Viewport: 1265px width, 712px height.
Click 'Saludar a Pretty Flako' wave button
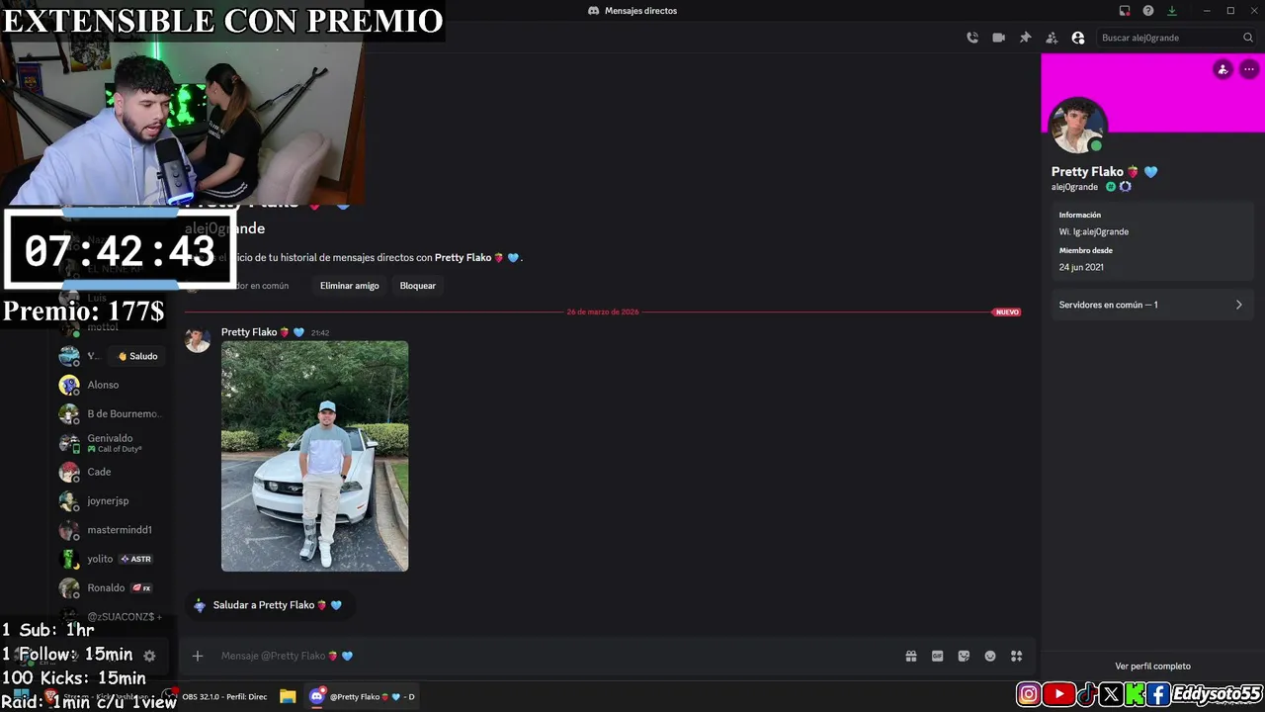[x=268, y=605]
